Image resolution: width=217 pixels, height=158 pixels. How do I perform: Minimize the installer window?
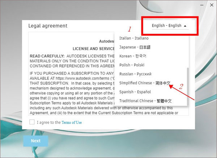(x=202, y=5)
